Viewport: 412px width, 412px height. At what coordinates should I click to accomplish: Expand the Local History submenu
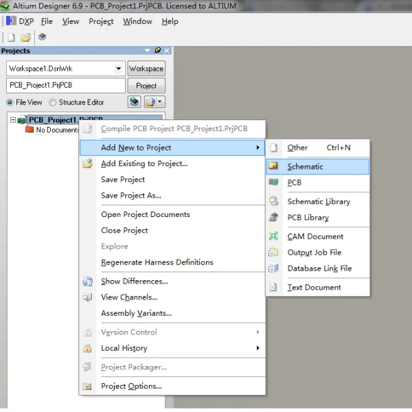(x=172, y=348)
